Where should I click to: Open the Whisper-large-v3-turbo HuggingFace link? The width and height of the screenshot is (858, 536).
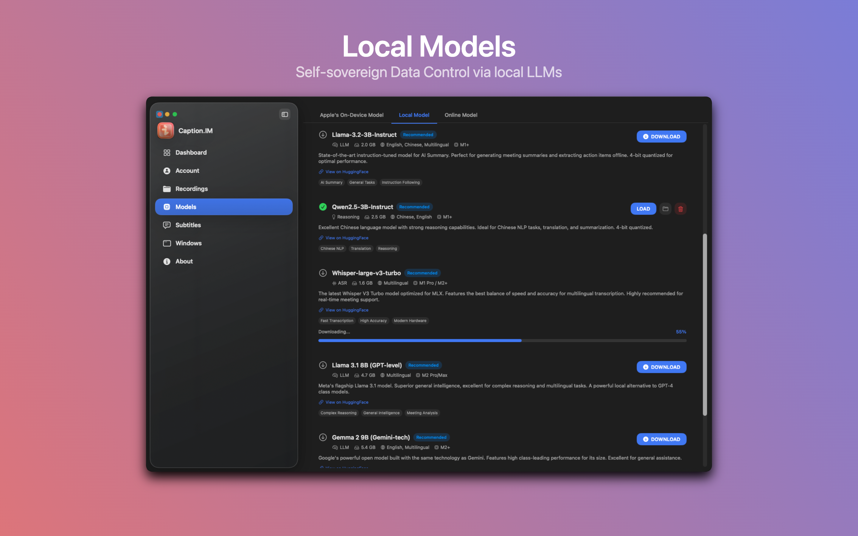[346, 310]
